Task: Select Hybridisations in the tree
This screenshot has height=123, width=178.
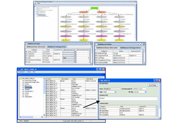Action: [x=29, y=91]
